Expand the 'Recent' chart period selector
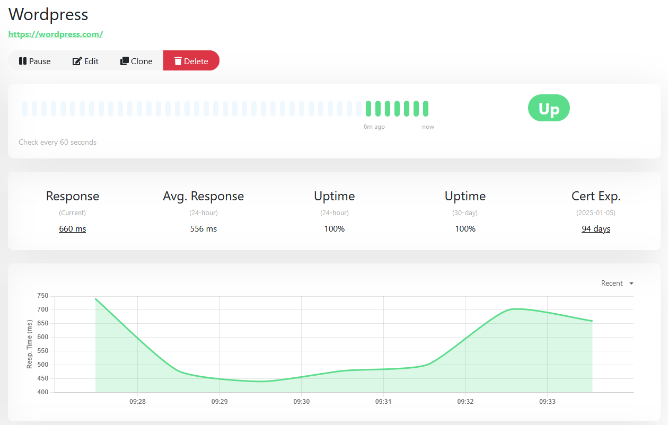Image resolution: width=668 pixels, height=425 pixels. click(612, 283)
